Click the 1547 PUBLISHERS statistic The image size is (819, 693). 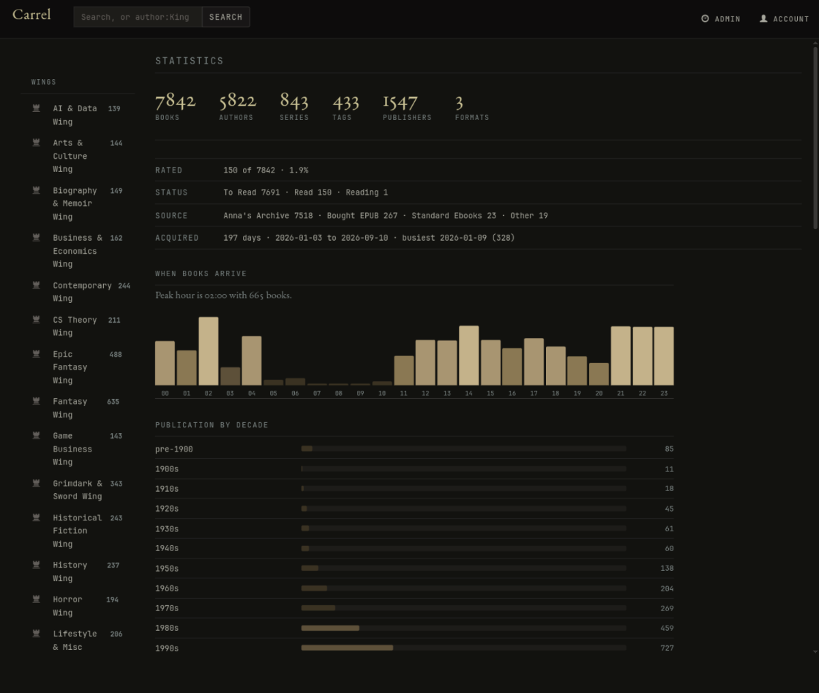tap(407, 106)
